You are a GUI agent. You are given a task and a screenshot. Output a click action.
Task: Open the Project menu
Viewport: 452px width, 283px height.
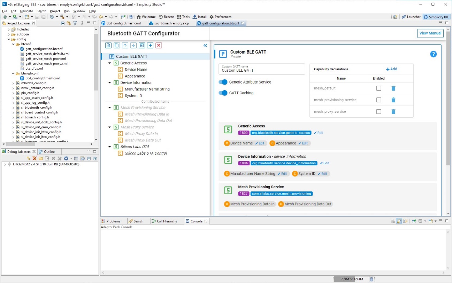[x=55, y=11]
